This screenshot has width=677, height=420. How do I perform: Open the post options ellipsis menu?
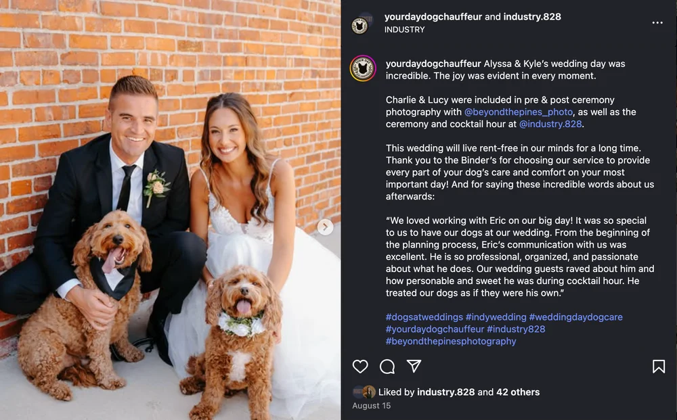[657, 22]
